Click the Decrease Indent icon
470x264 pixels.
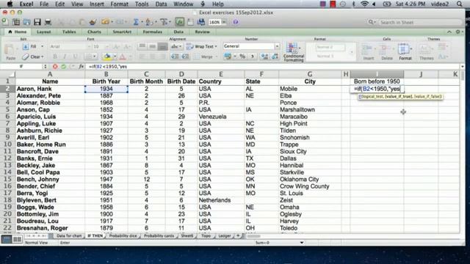click(175, 56)
